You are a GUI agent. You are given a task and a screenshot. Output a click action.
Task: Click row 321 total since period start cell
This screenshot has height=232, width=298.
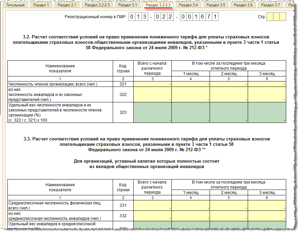point(153,84)
